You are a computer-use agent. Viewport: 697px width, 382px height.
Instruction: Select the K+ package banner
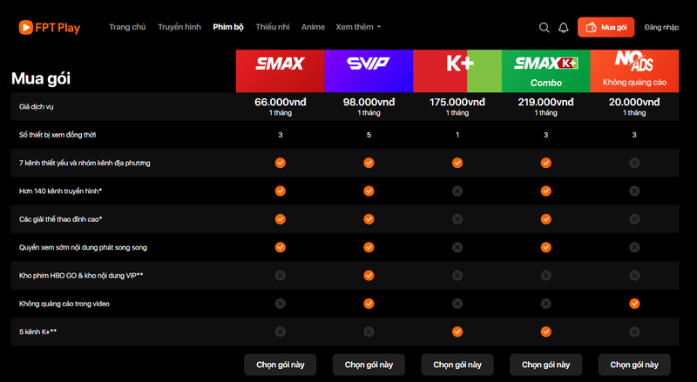point(457,71)
